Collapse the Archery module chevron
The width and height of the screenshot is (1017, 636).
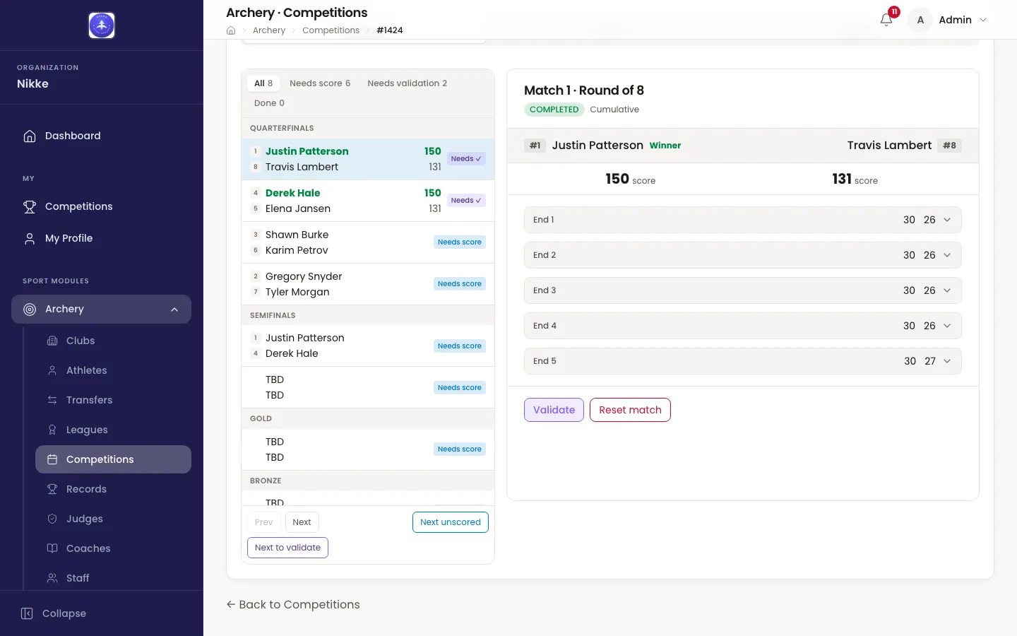click(x=174, y=309)
